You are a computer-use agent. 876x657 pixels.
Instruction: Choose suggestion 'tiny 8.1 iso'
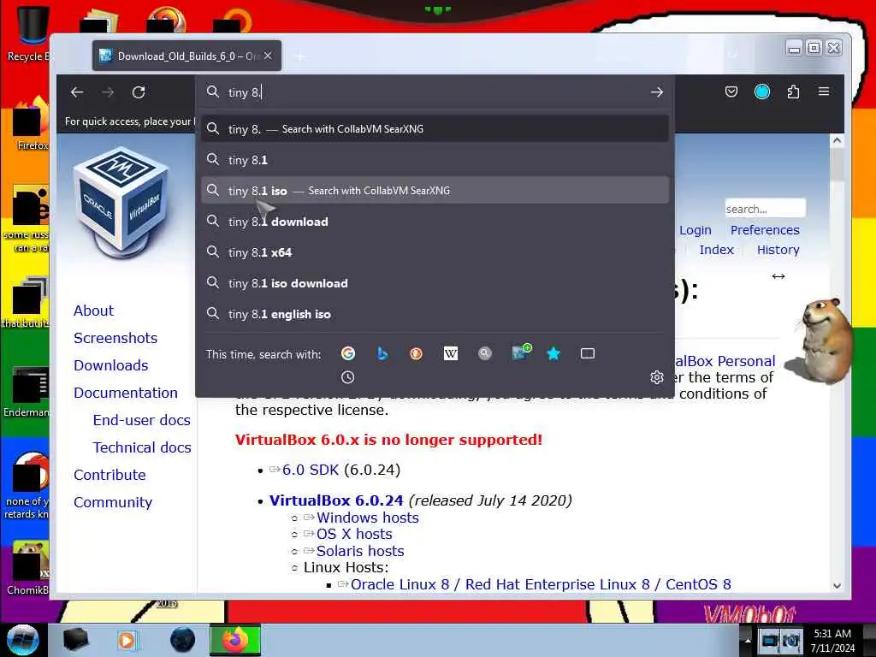click(x=435, y=191)
